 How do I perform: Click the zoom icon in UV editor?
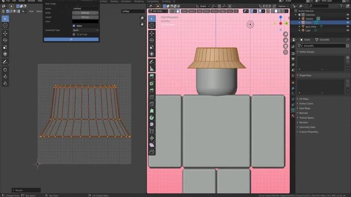click(142, 18)
